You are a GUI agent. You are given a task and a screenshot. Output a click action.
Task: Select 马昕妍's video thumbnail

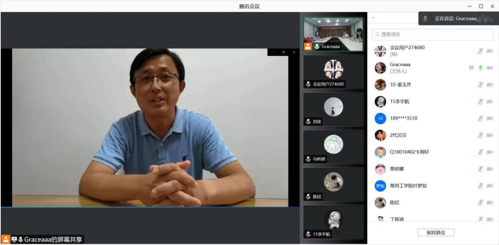(333, 147)
